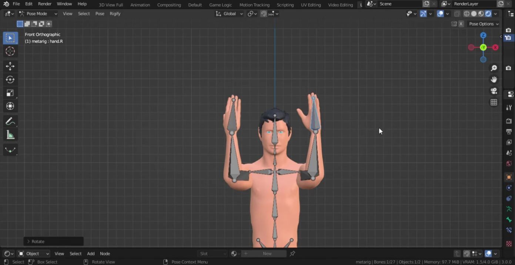The height and width of the screenshot is (265, 515).
Task: Open the Pose Mode dropdown
Action: (x=38, y=14)
